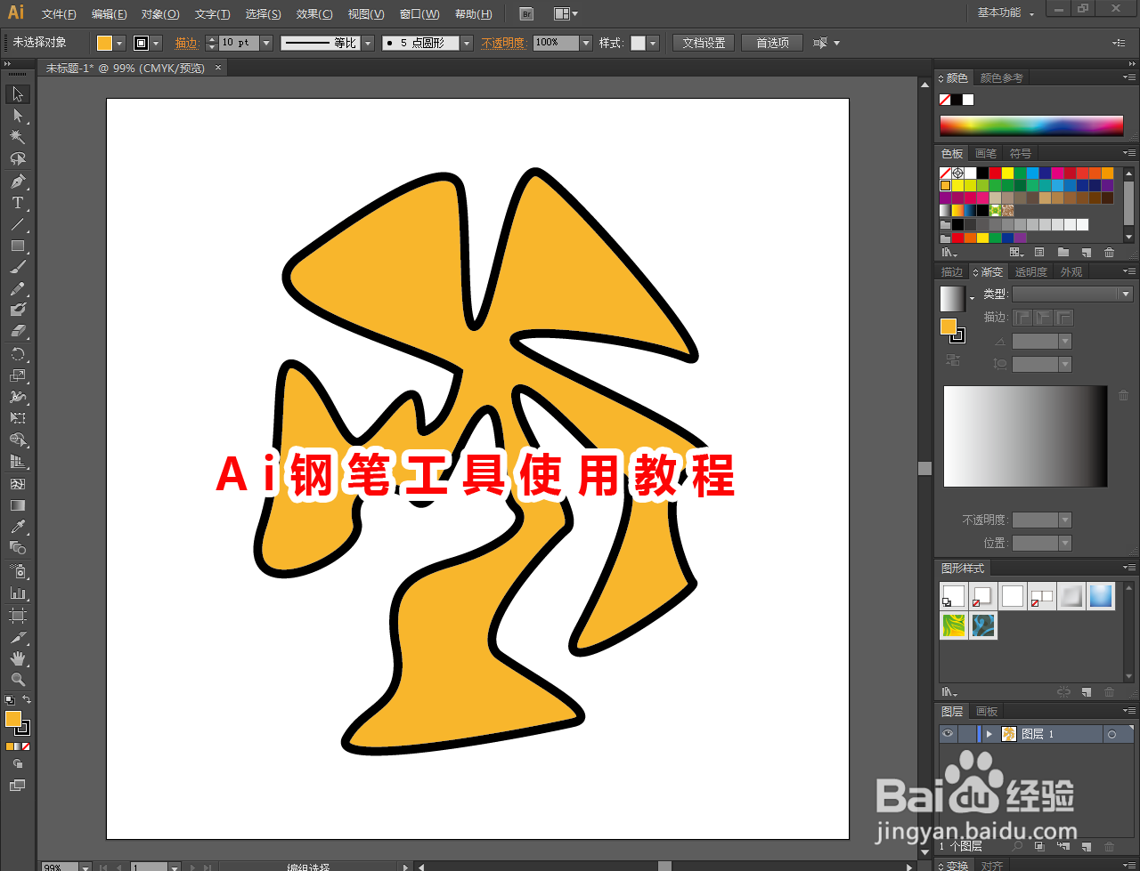Click the lock toggle for 图层 1
The image size is (1140, 871).
tap(968, 733)
